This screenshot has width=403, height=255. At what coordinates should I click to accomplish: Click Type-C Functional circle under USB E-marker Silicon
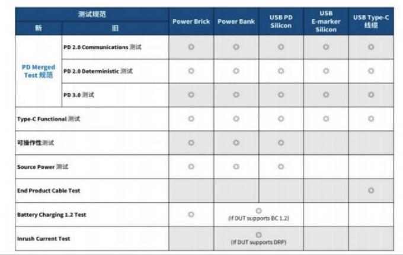(x=326, y=118)
